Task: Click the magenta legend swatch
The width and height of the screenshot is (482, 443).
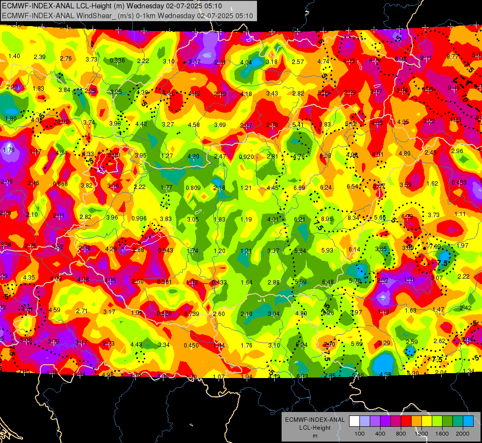Action: (x=396, y=421)
